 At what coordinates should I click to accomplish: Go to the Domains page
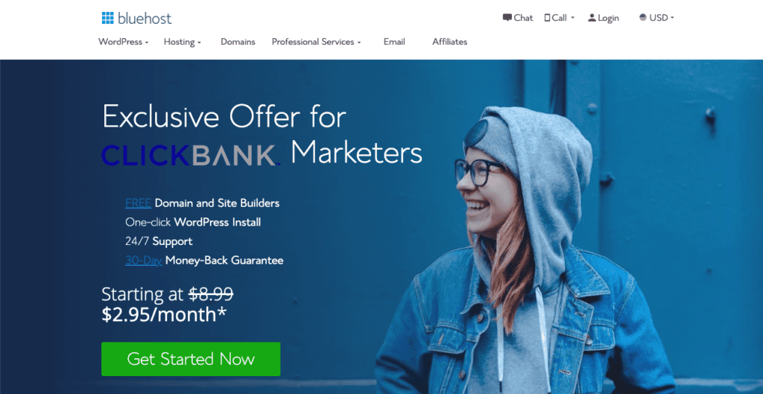pyautogui.click(x=238, y=42)
